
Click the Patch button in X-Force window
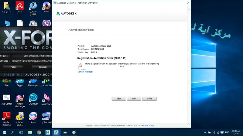click(x=13, y=67)
